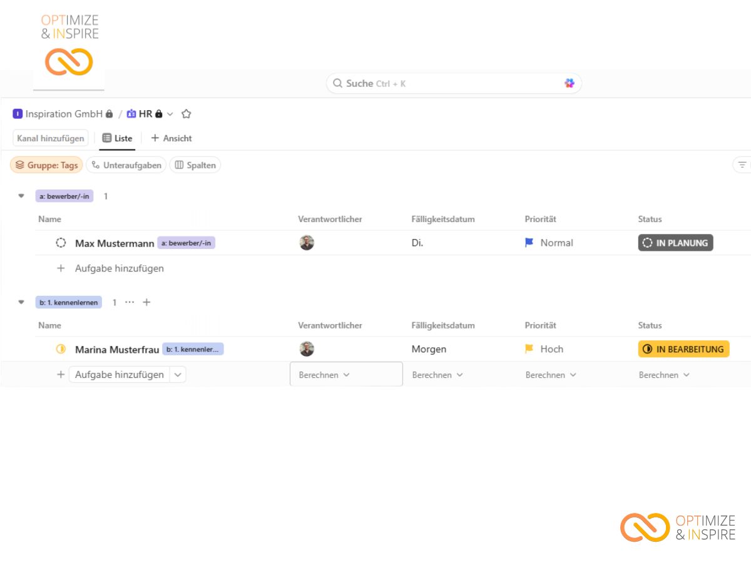Viewport: 751px width, 563px height.
Task: Click the IN BEARBEITUNG status badge
Action: tap(683, 349)
